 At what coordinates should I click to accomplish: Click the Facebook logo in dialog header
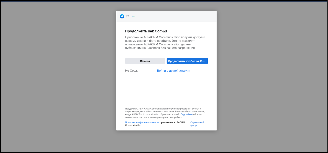[x=122, y=16]
